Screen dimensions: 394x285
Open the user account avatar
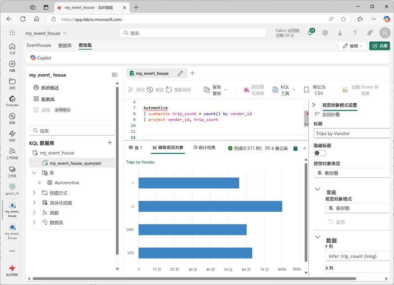(385, 32)
